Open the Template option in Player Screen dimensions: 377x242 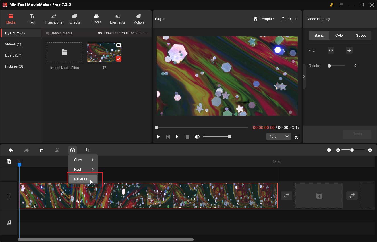(x=264, y=19)
